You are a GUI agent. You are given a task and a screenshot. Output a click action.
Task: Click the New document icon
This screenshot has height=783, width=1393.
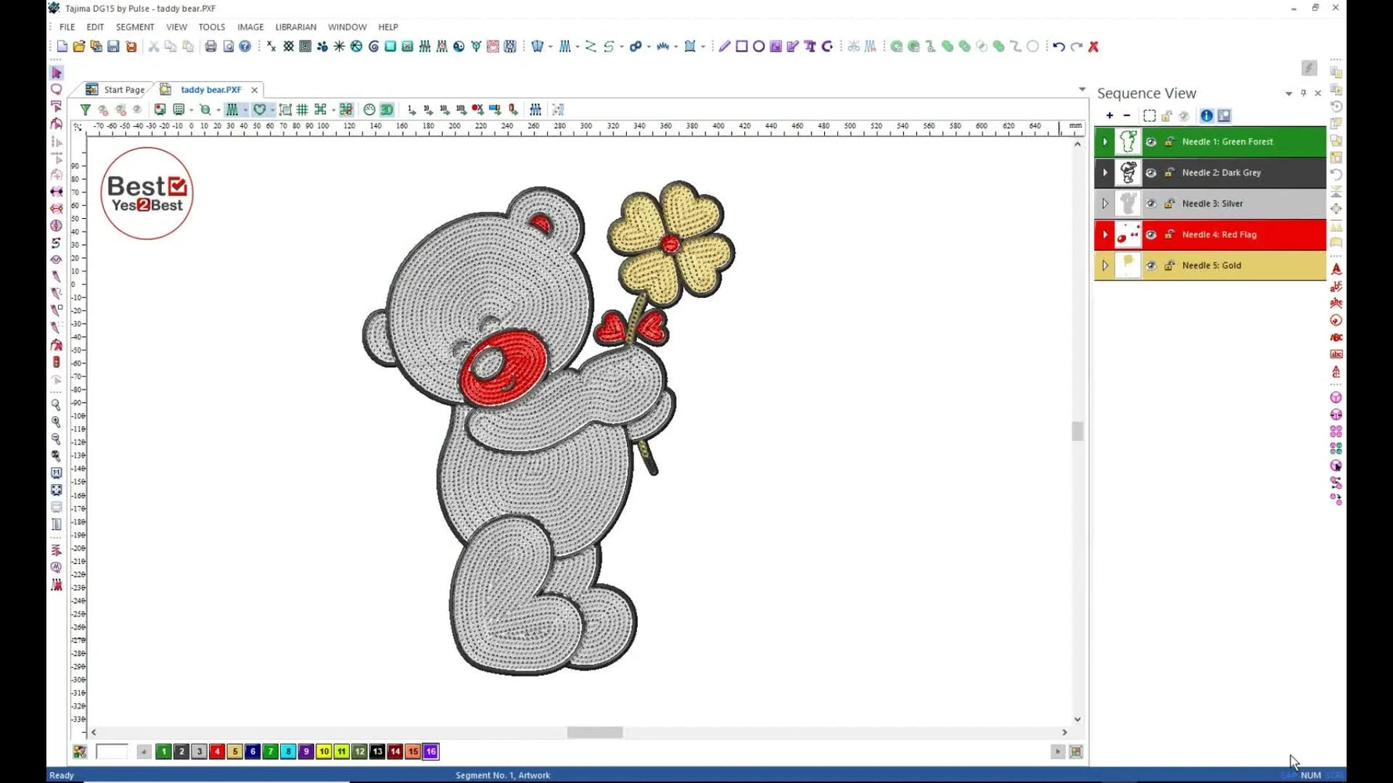coord(62,47)
